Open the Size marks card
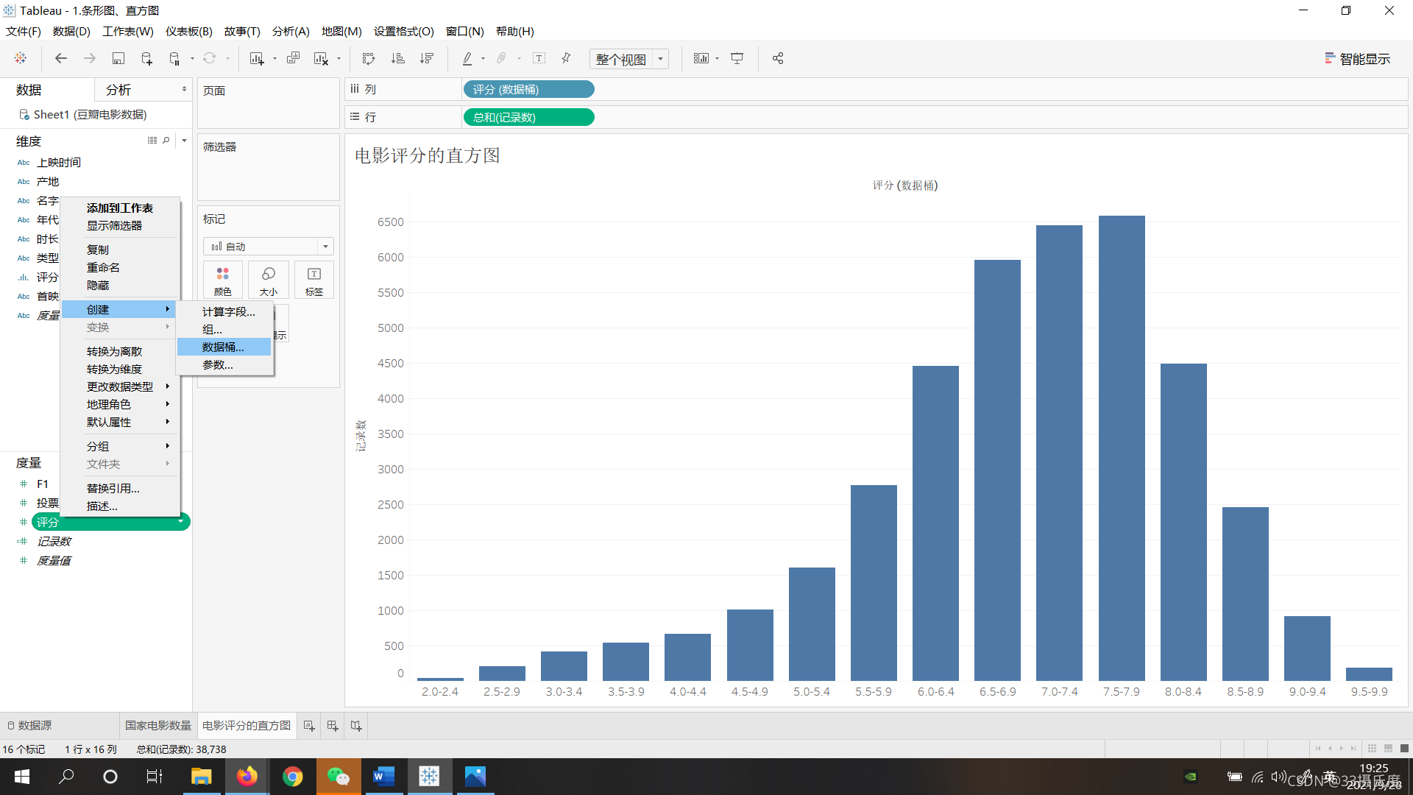 point(268,280)
